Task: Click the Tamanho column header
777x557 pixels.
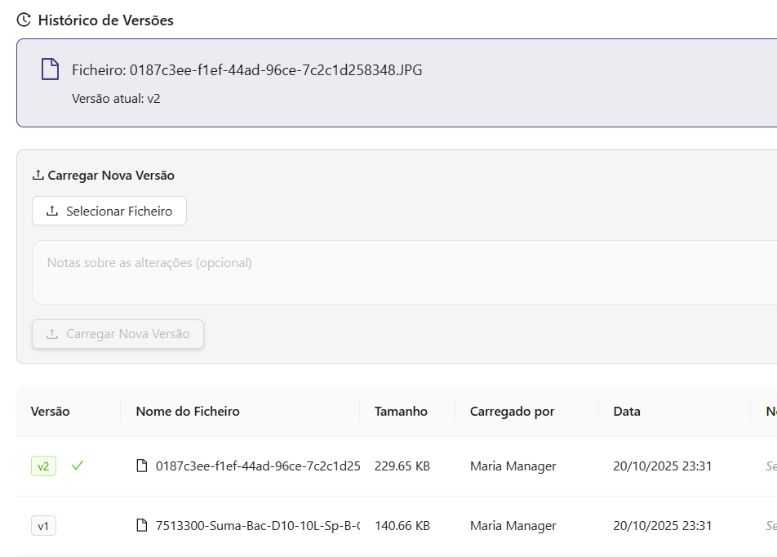Action: click(401, 412)
